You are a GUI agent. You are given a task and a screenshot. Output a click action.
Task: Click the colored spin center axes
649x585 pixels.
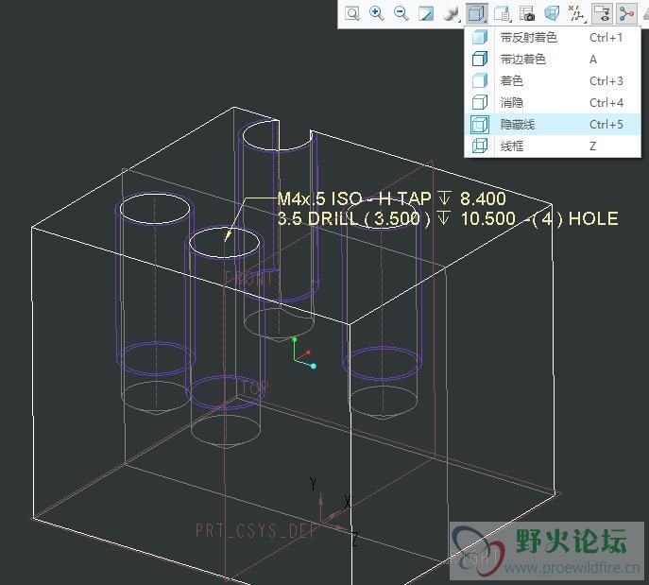pyautogui.click(x=304, y=353)
